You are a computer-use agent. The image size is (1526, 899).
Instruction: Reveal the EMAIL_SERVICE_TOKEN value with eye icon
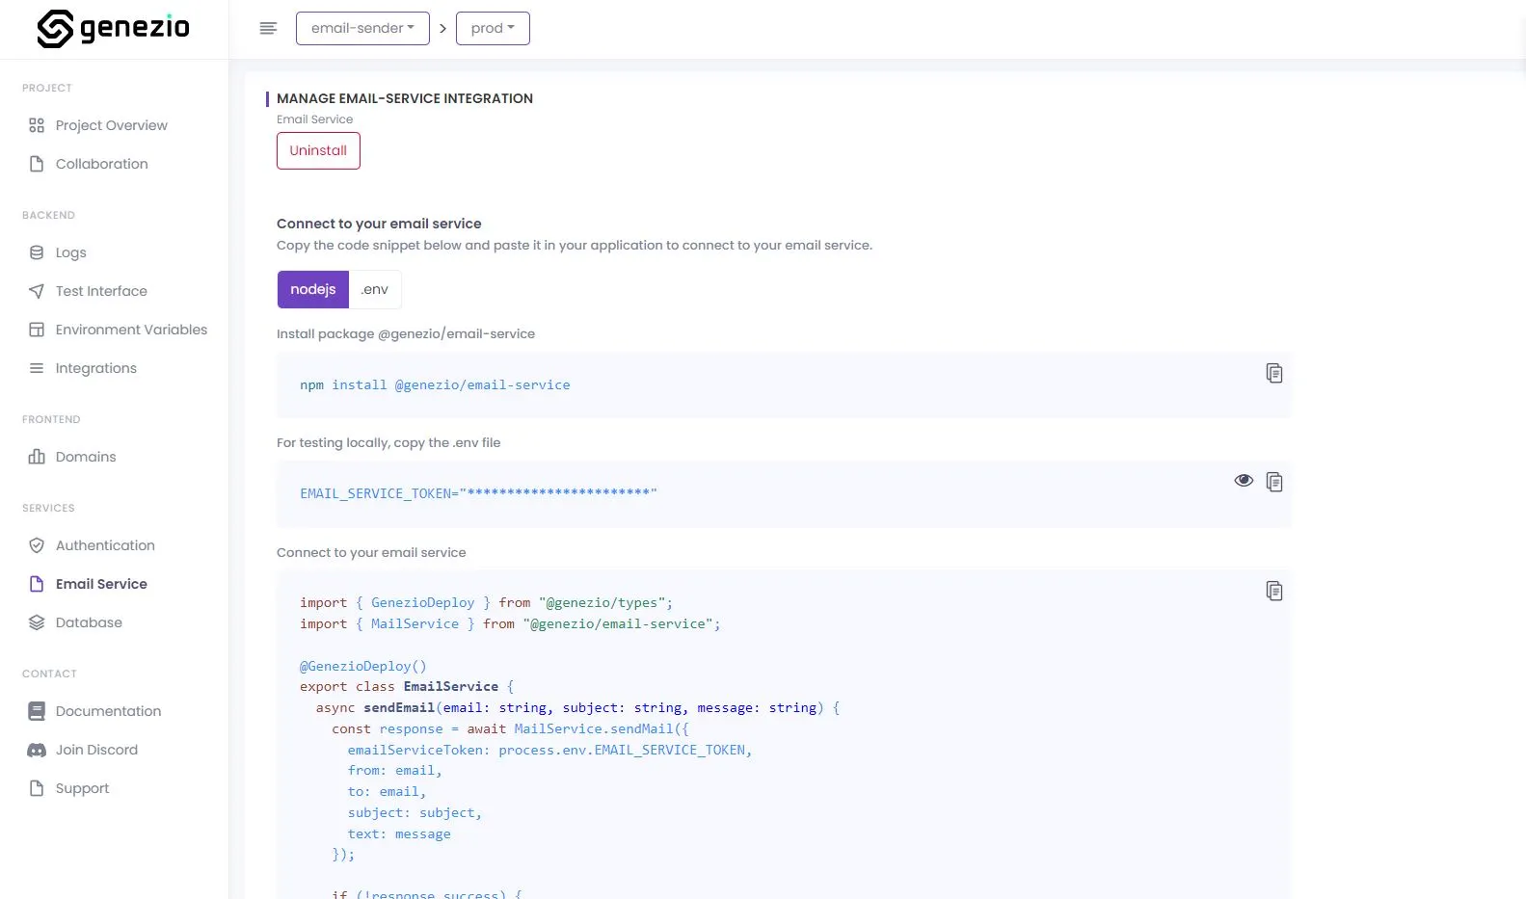click(x=1244, y=481)
